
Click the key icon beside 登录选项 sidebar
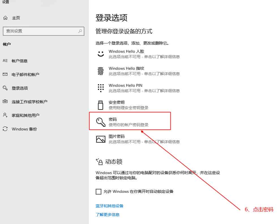coord(5,88)
